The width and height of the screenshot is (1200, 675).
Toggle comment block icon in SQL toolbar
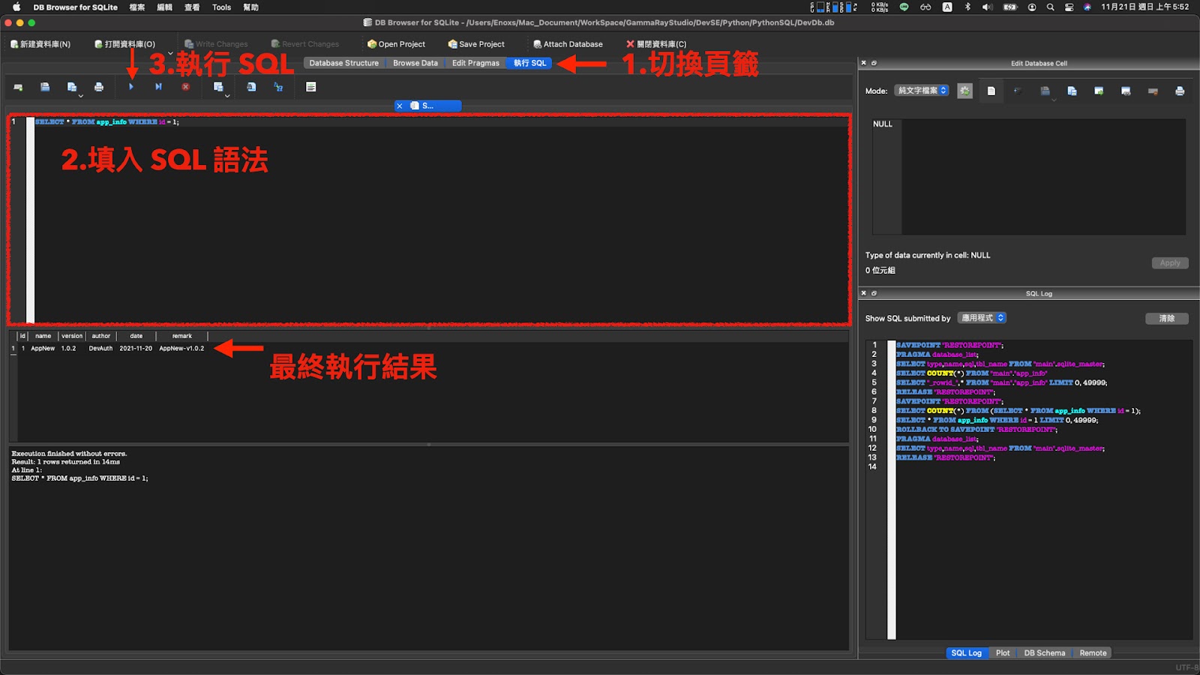310,87
